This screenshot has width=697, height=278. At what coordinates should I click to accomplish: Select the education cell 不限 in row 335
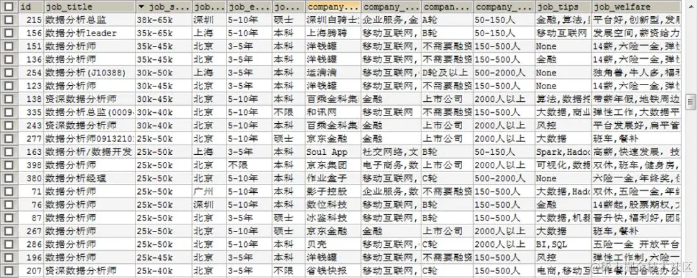(x=288, y=112)
